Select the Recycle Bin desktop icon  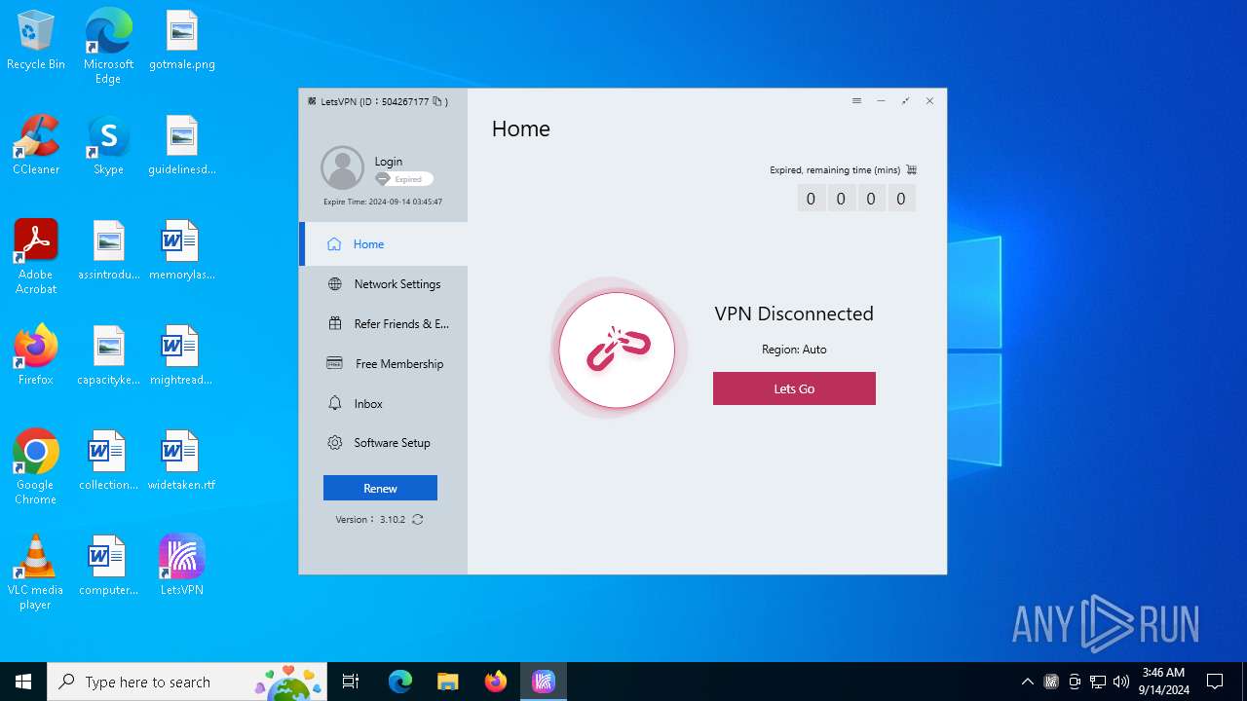36,42
